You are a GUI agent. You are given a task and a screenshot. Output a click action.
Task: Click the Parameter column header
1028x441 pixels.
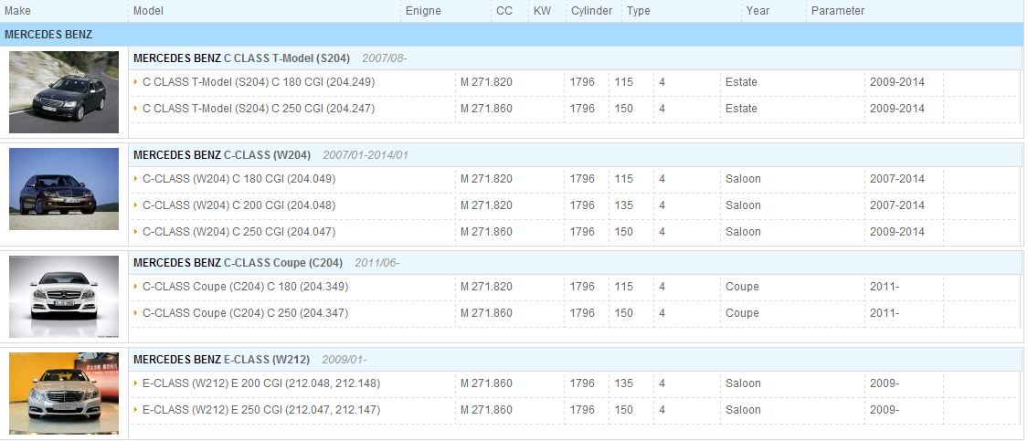tap(838, 10)
